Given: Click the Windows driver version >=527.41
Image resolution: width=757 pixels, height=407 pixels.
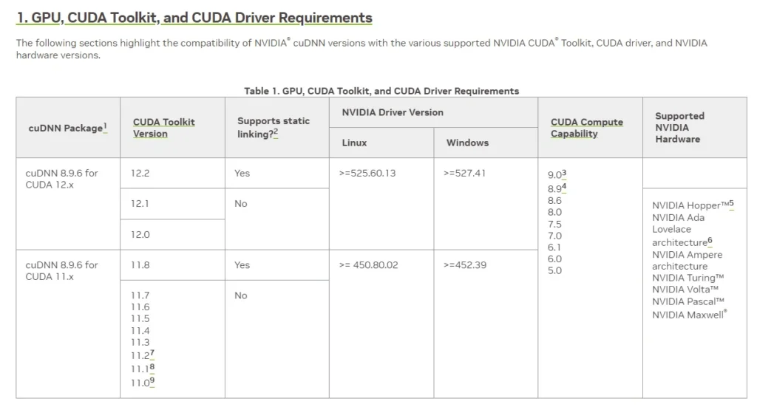Looking at the screenshot, I should point(464,174).
